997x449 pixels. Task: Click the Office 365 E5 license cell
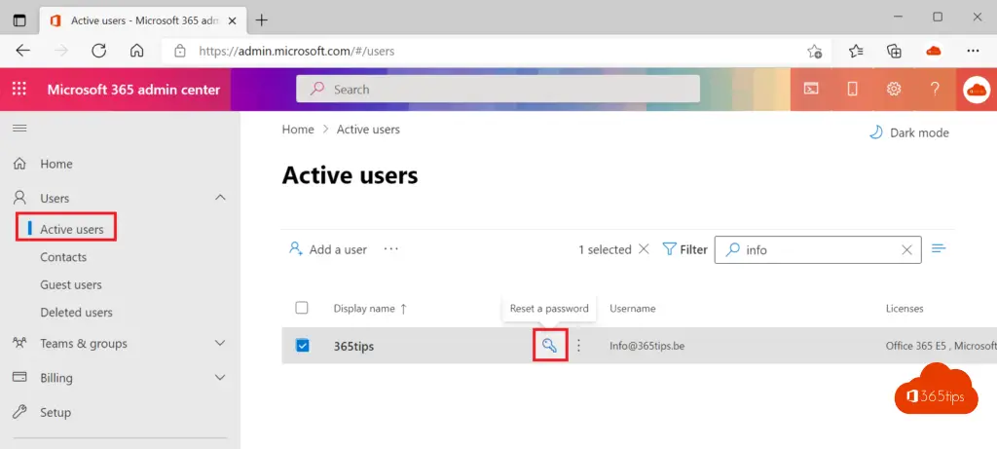942,346
